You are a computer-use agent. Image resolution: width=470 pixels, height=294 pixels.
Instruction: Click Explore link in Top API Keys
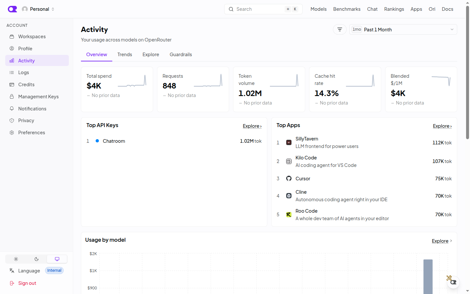pos(252,126)
